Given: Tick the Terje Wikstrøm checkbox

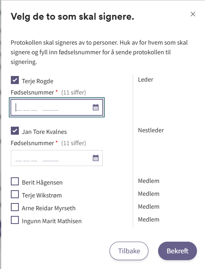Looking at the screenshot, I should tap(15, 194).
